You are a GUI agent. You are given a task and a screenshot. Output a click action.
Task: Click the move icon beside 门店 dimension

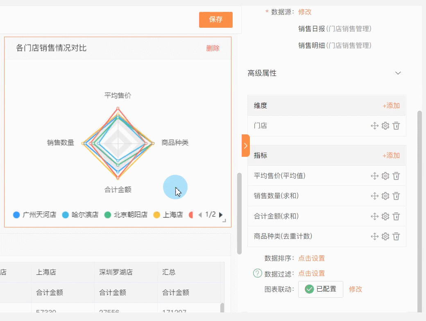click(375, 126)
